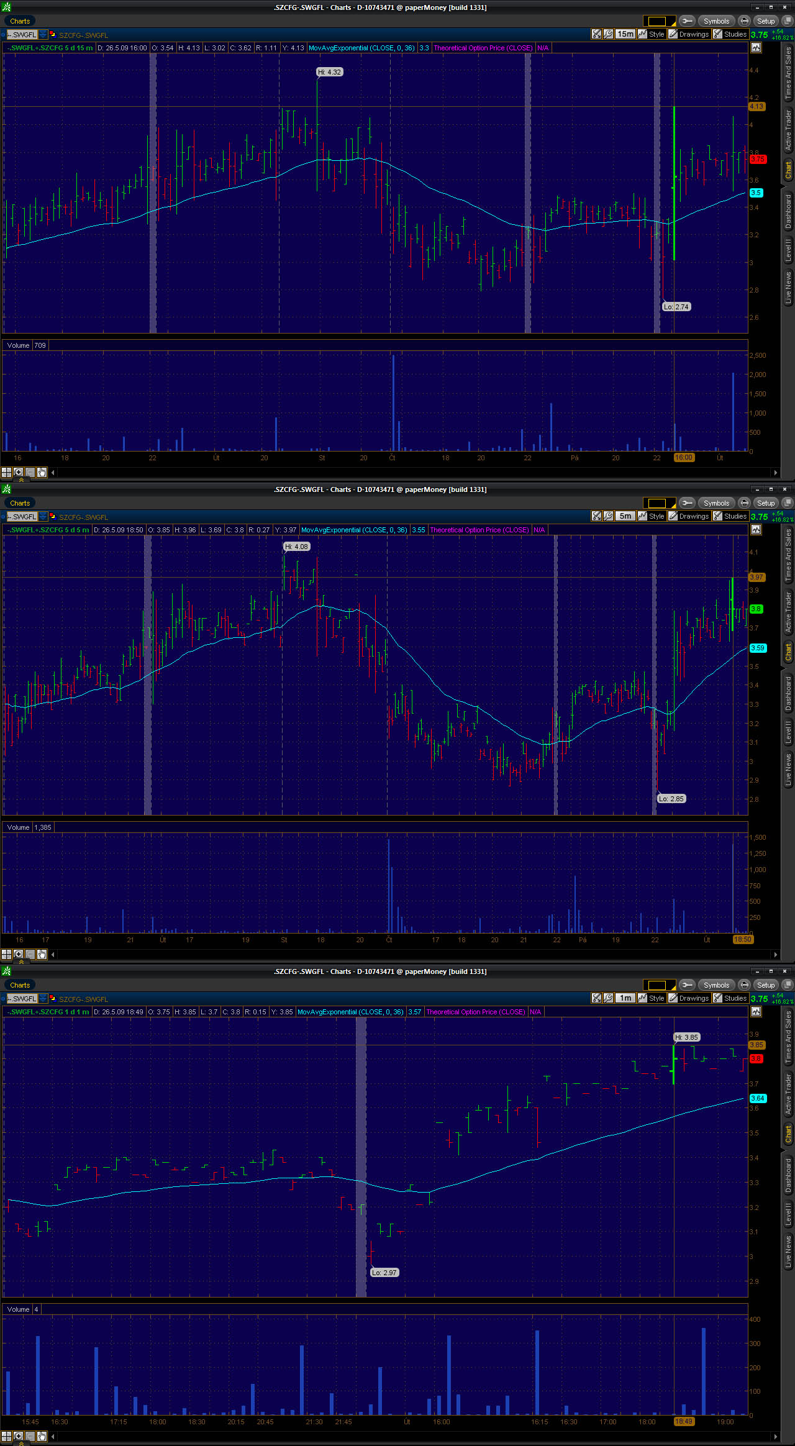Open Times And Sales side tab in 15m window
795x1446 pixels.
click(x=788, y=73)
